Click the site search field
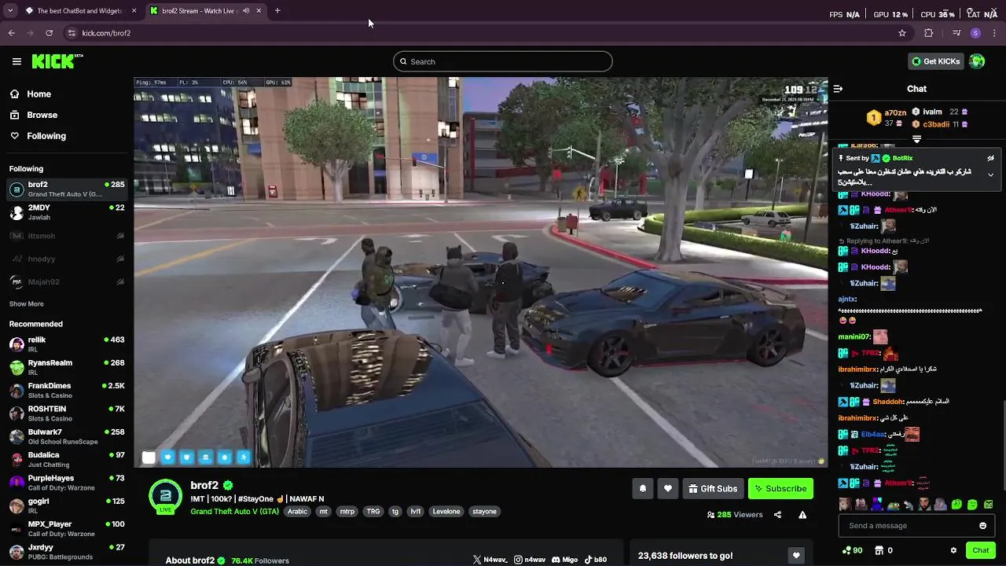Screen dimensions: 1006x566 tap(503, 61)
